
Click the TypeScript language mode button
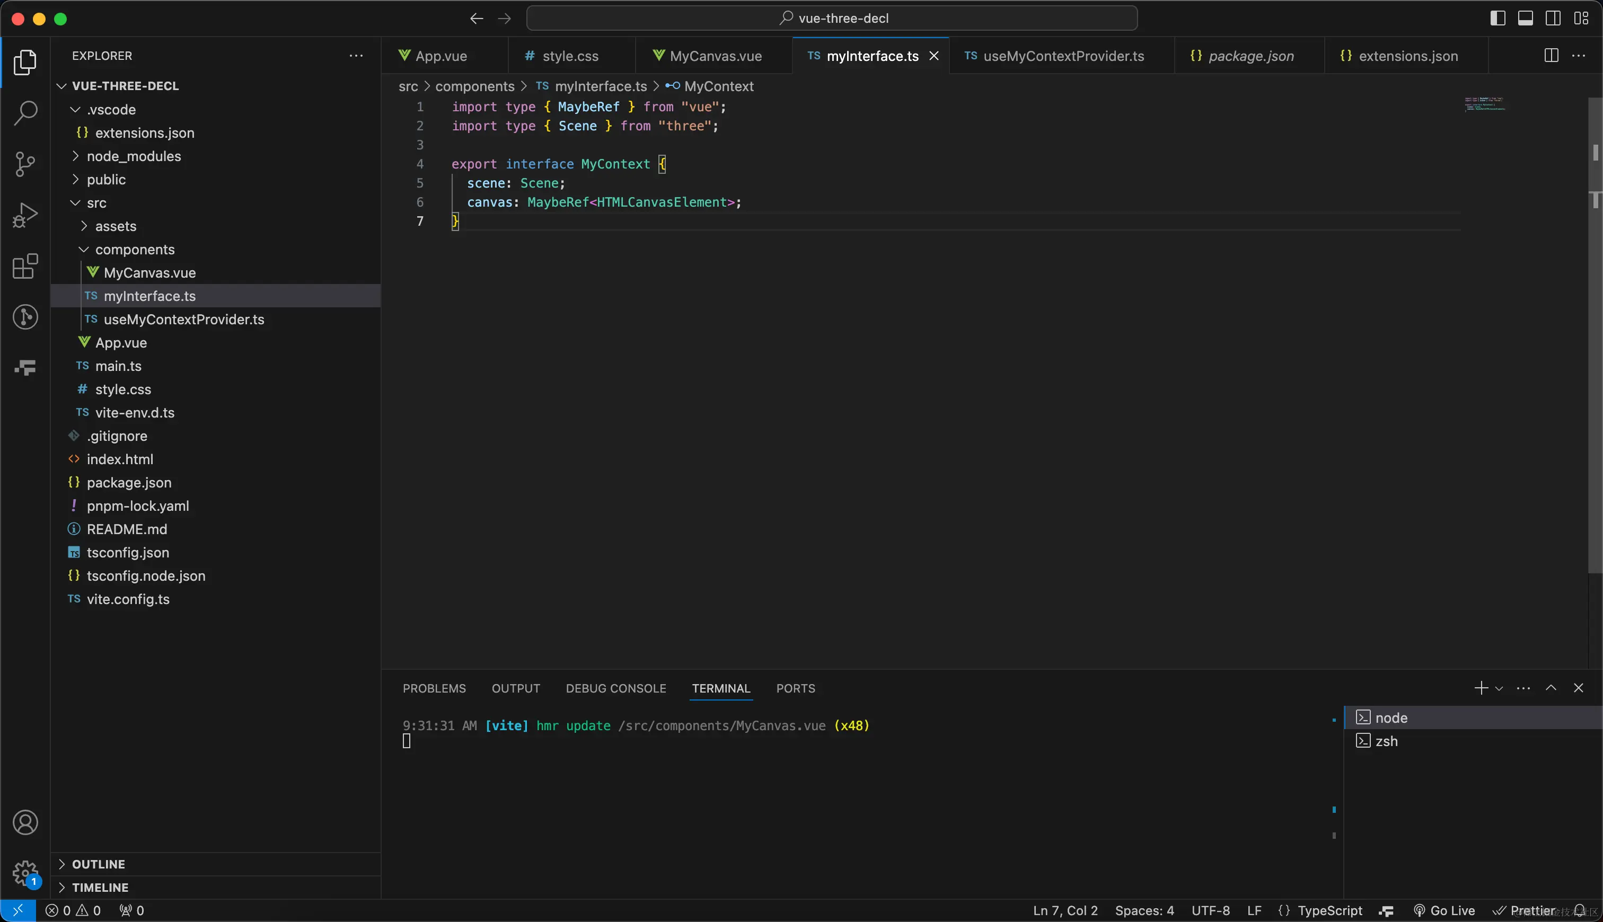[1329, 910]
